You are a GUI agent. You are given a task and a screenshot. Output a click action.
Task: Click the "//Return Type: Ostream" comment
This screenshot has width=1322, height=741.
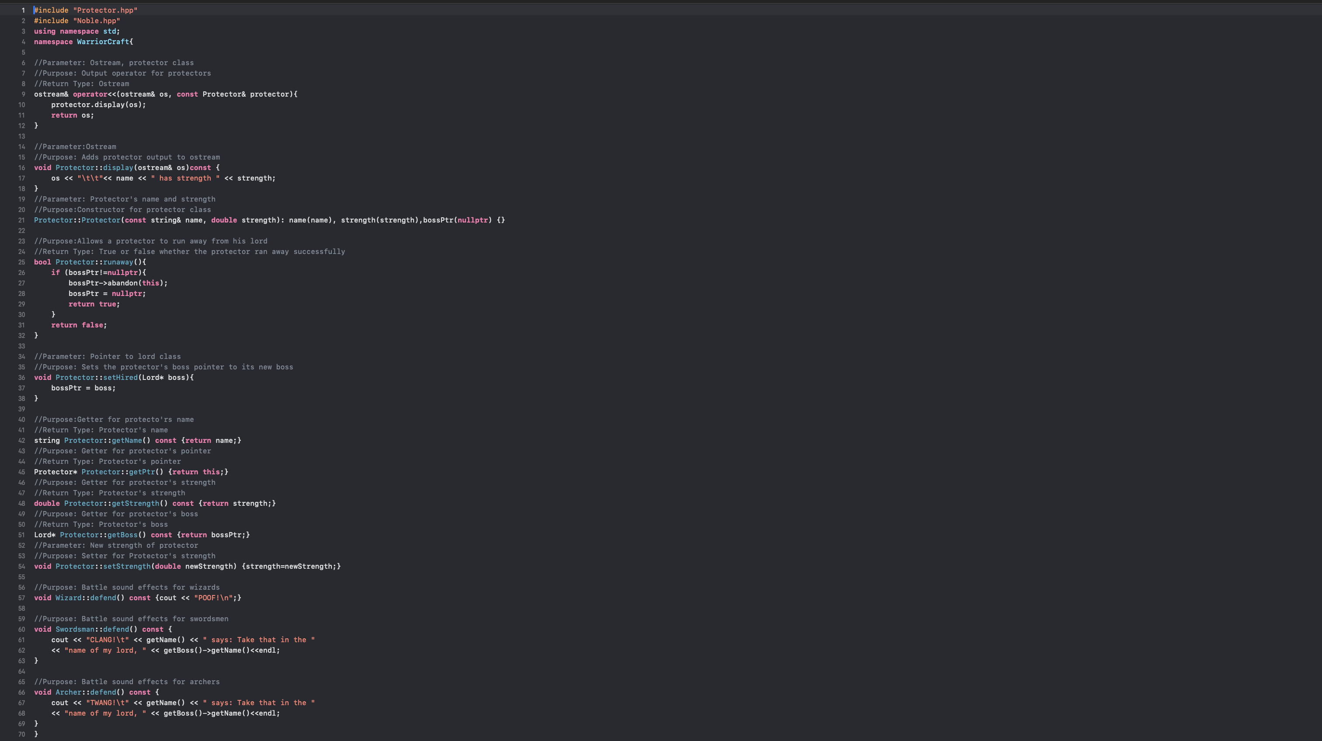[82, 83]
